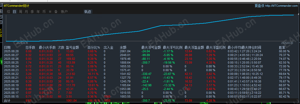Click the 2025.08.15 chart axis label
This screenshot has height=104, width=300.
coord(22,43)
